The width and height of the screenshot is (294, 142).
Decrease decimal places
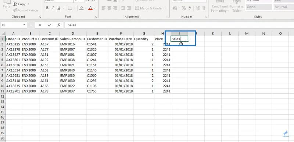point(204,8)
